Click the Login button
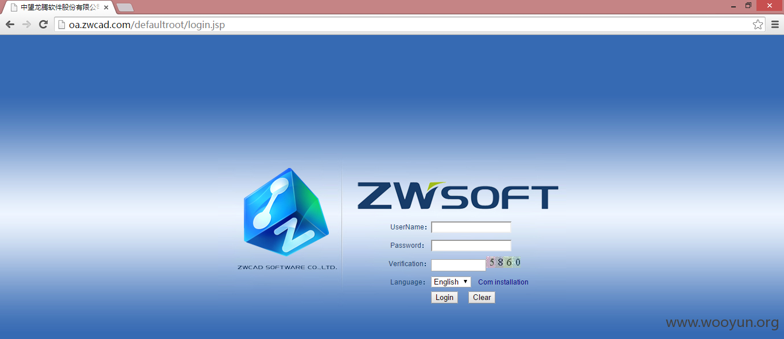784x339 pixels. (x=444, y=297)
